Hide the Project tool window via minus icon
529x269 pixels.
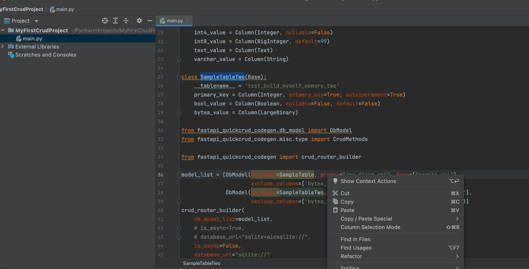click(x=149, y=20)
